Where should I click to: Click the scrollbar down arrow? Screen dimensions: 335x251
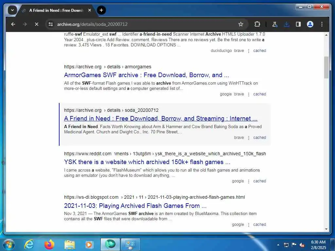[x=326, y=229]
